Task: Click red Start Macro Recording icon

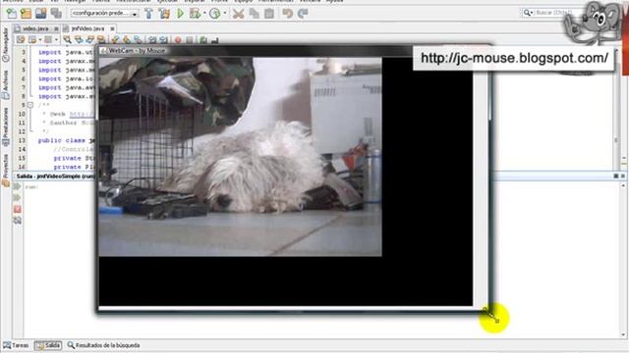Action: (178, 39)
